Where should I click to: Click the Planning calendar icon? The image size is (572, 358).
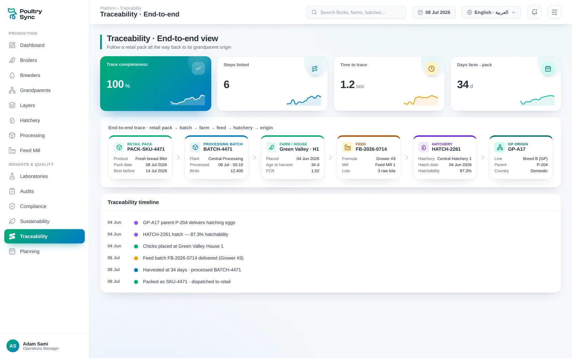click(12, 251)
